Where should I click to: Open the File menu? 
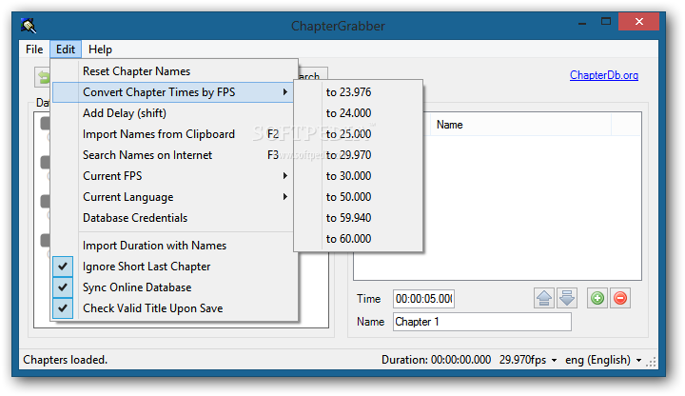coord(34,49)
